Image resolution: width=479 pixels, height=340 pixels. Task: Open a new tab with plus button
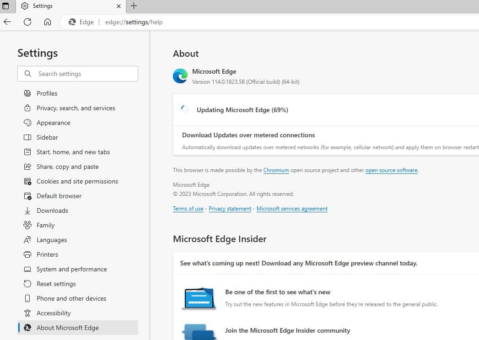pos(134,6)
